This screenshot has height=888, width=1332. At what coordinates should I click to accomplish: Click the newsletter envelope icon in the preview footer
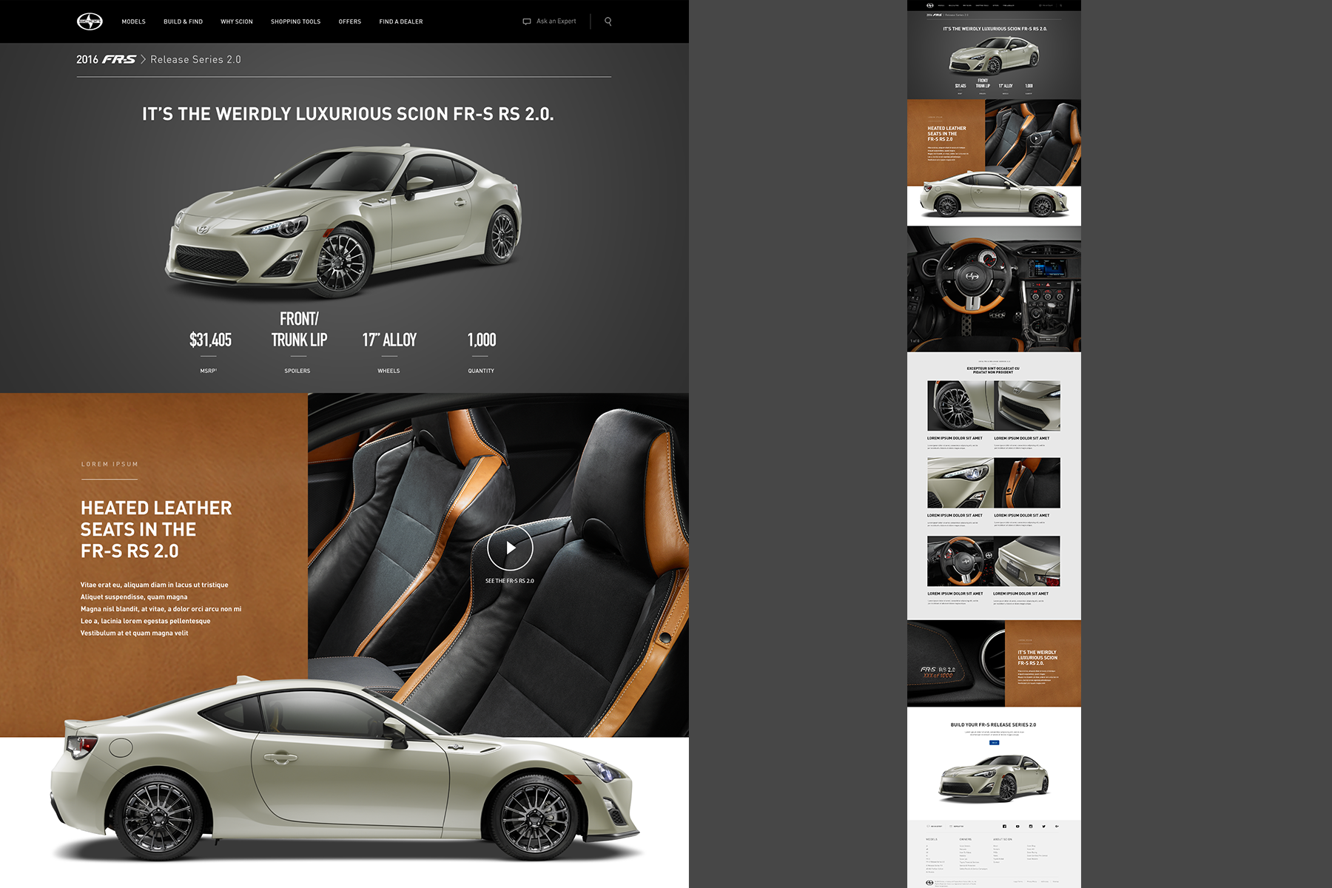click(951, 826)
